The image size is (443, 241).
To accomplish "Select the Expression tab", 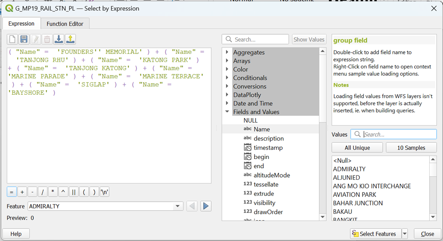I will (21, 24).
